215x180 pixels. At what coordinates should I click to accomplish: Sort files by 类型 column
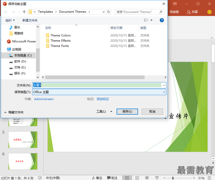coord(143,28)
